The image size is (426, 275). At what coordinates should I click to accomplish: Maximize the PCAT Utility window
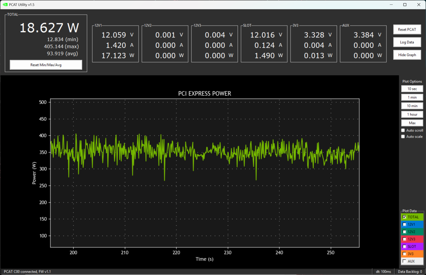(x=405, y=5)
